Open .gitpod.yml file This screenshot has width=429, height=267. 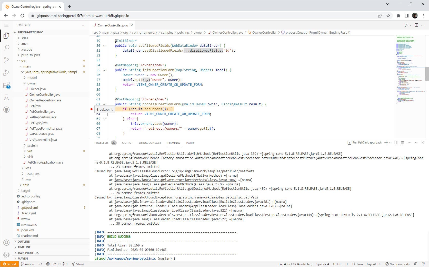point(29,207)
